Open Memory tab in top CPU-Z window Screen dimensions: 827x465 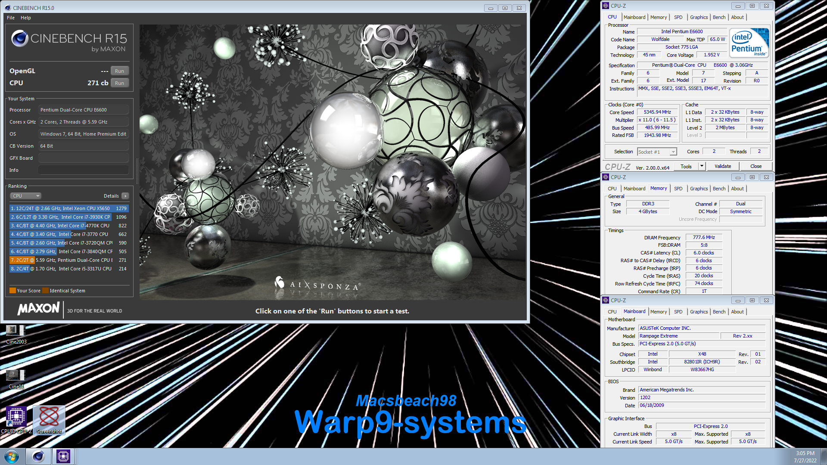click(659, 17)
